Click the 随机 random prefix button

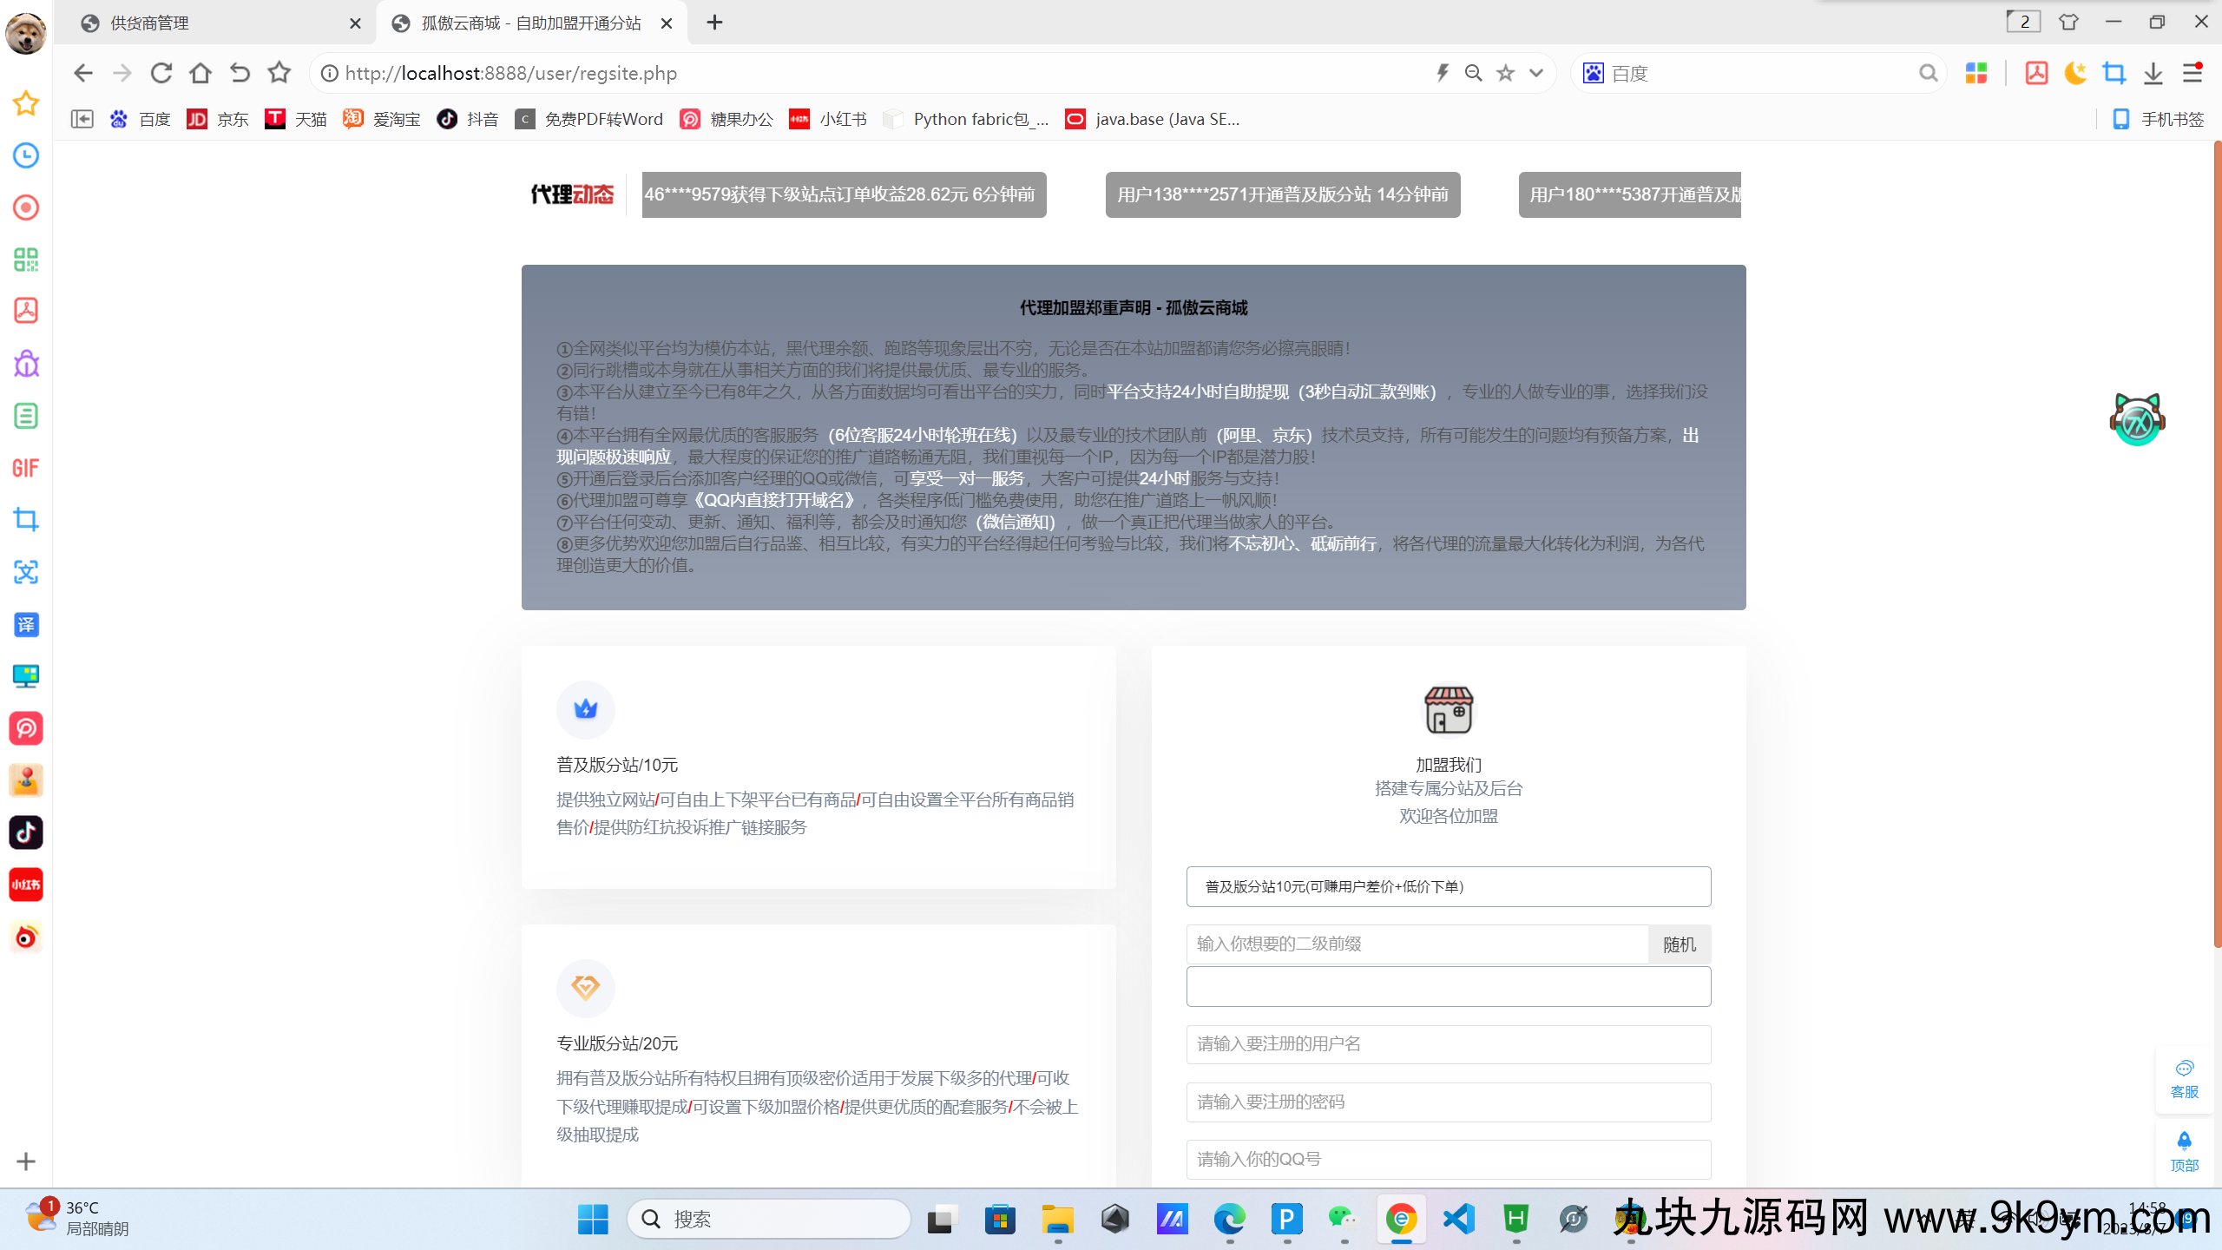(1679, 944)
